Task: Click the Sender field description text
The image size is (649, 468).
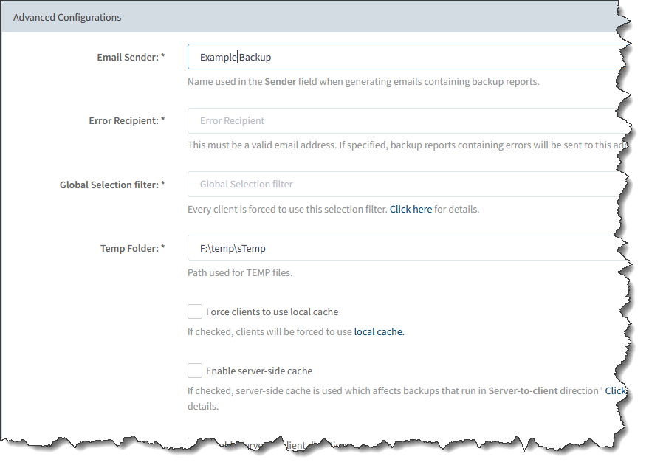Action: (x=363, y=81)
